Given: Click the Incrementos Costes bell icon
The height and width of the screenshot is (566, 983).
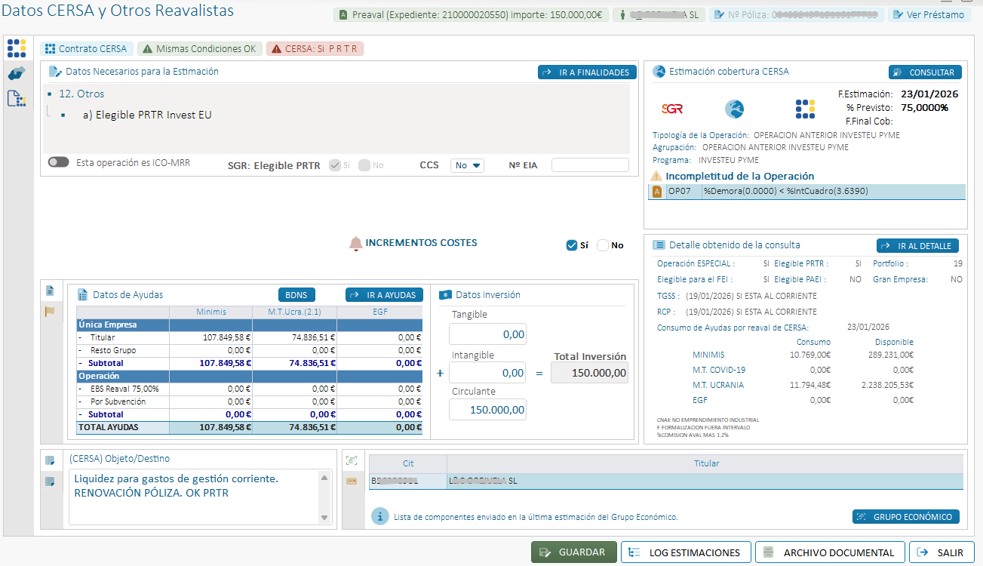Looking at the screenshot, I should point(355,244).
